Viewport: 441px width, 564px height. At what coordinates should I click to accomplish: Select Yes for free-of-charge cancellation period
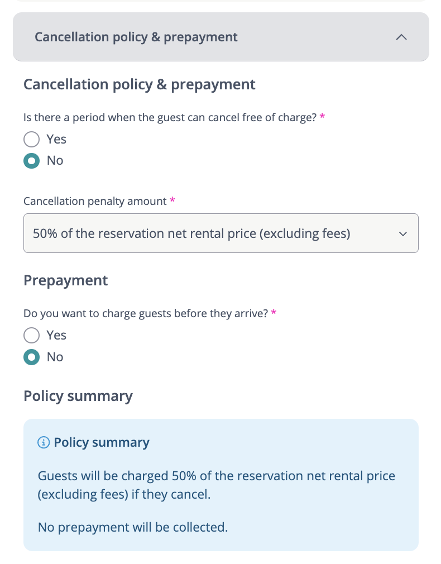pos(32,140)
